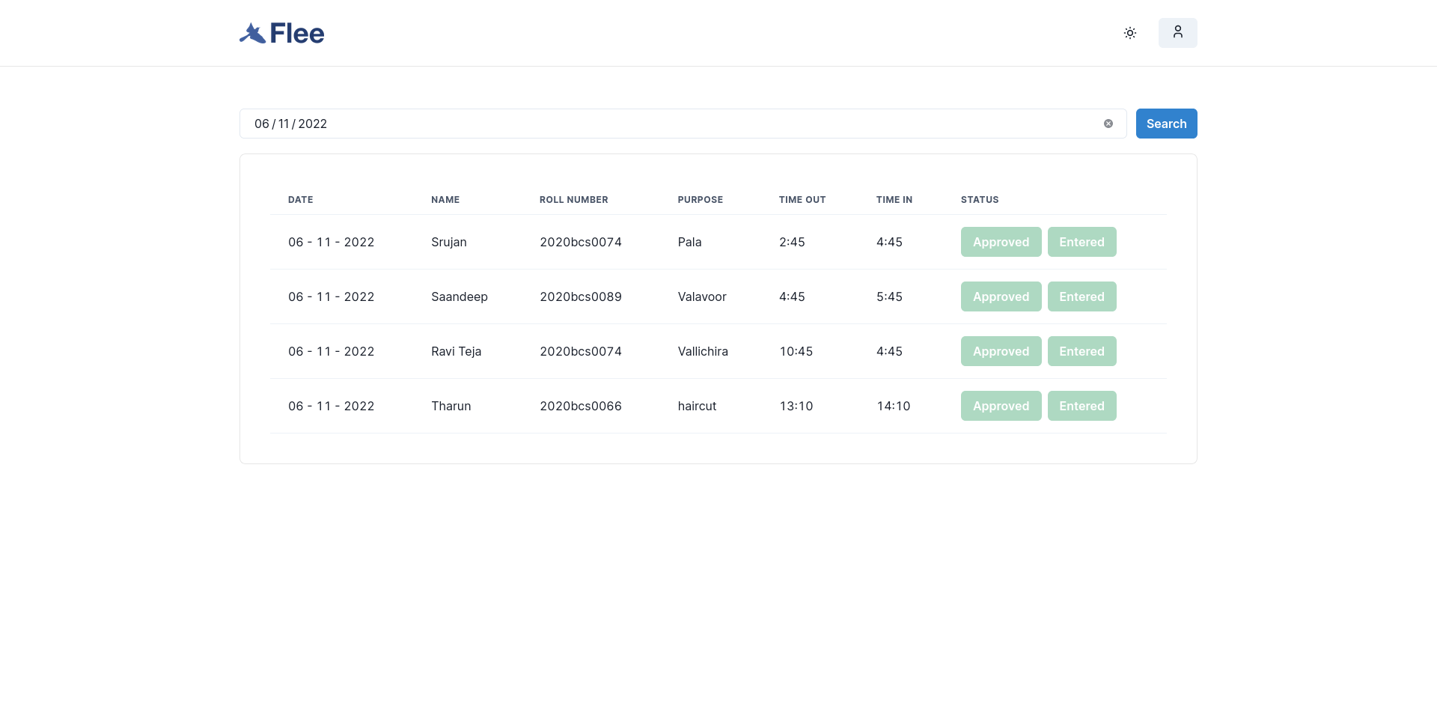Click the Flee bird logo

[x=281, y=33]
